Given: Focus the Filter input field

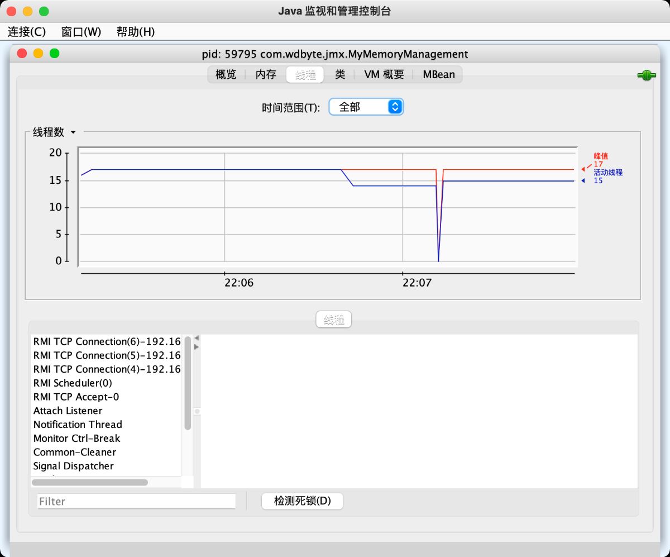Looking at the screenshot, I should click(x=136, y=501).
